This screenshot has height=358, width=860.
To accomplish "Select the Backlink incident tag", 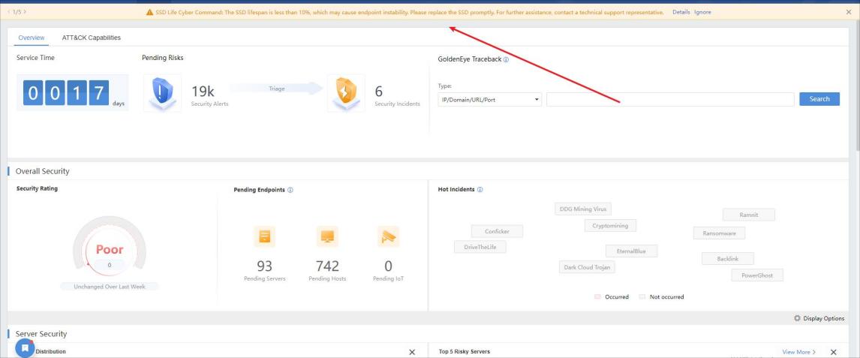I will pos(728,259).
